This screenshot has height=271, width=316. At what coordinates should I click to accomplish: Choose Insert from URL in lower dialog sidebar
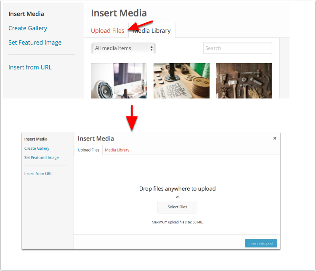38,173
